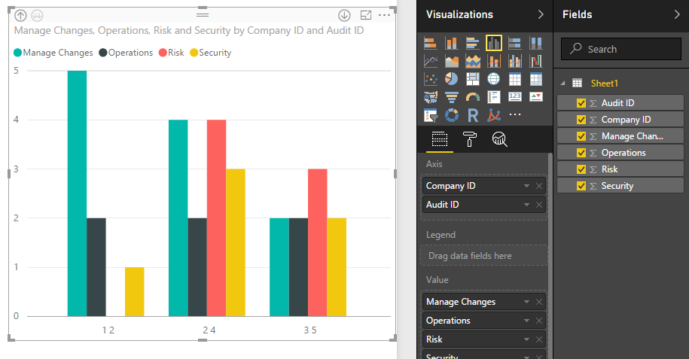Import a custom visual via ellipsis
This screenshot has width=689, height=359.
tap(514, 114)
